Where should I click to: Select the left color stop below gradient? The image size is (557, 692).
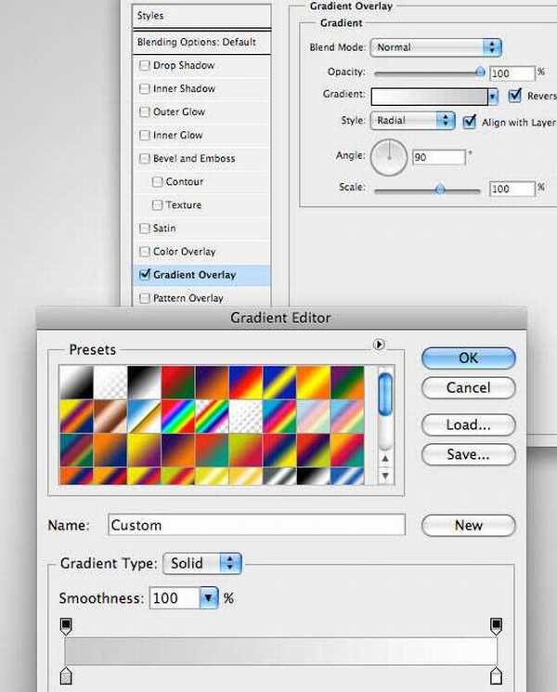[66, 673]
